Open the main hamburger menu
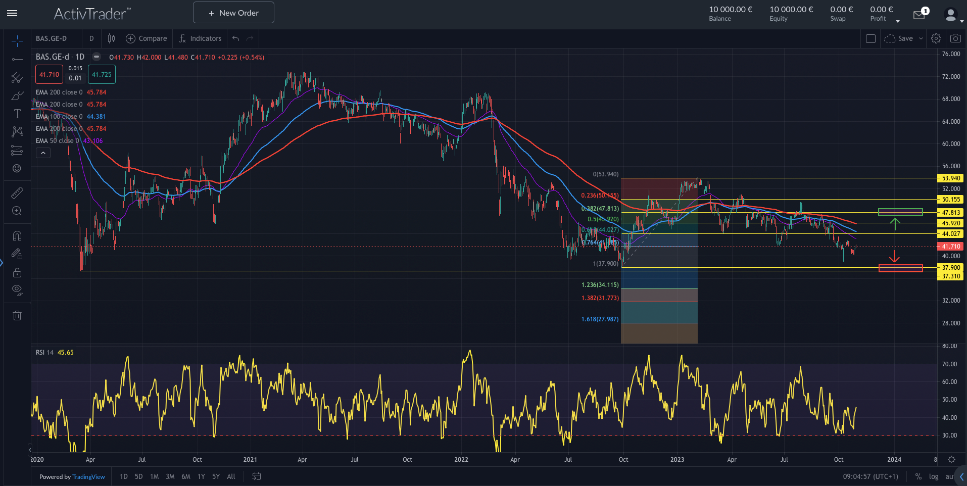 (12, 13)
